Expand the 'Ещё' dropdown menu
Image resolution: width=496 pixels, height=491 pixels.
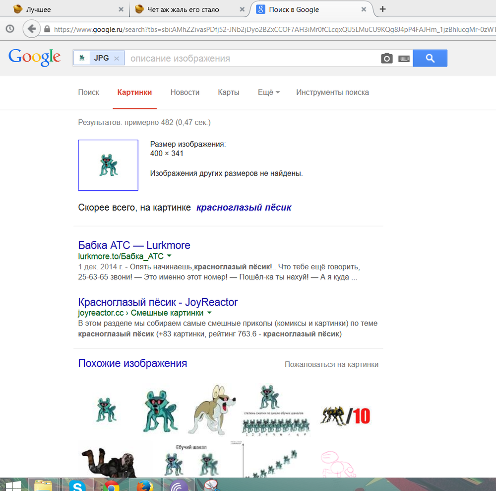click(269, 92)
